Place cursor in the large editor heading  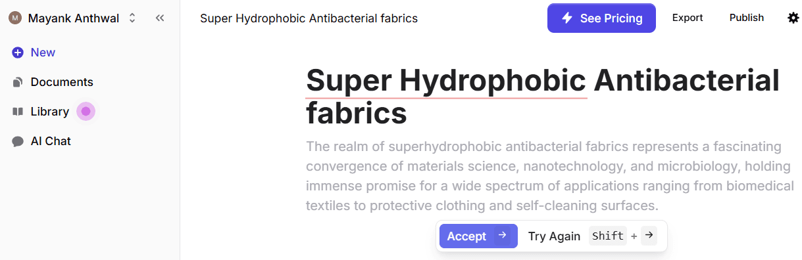[543, 97]
